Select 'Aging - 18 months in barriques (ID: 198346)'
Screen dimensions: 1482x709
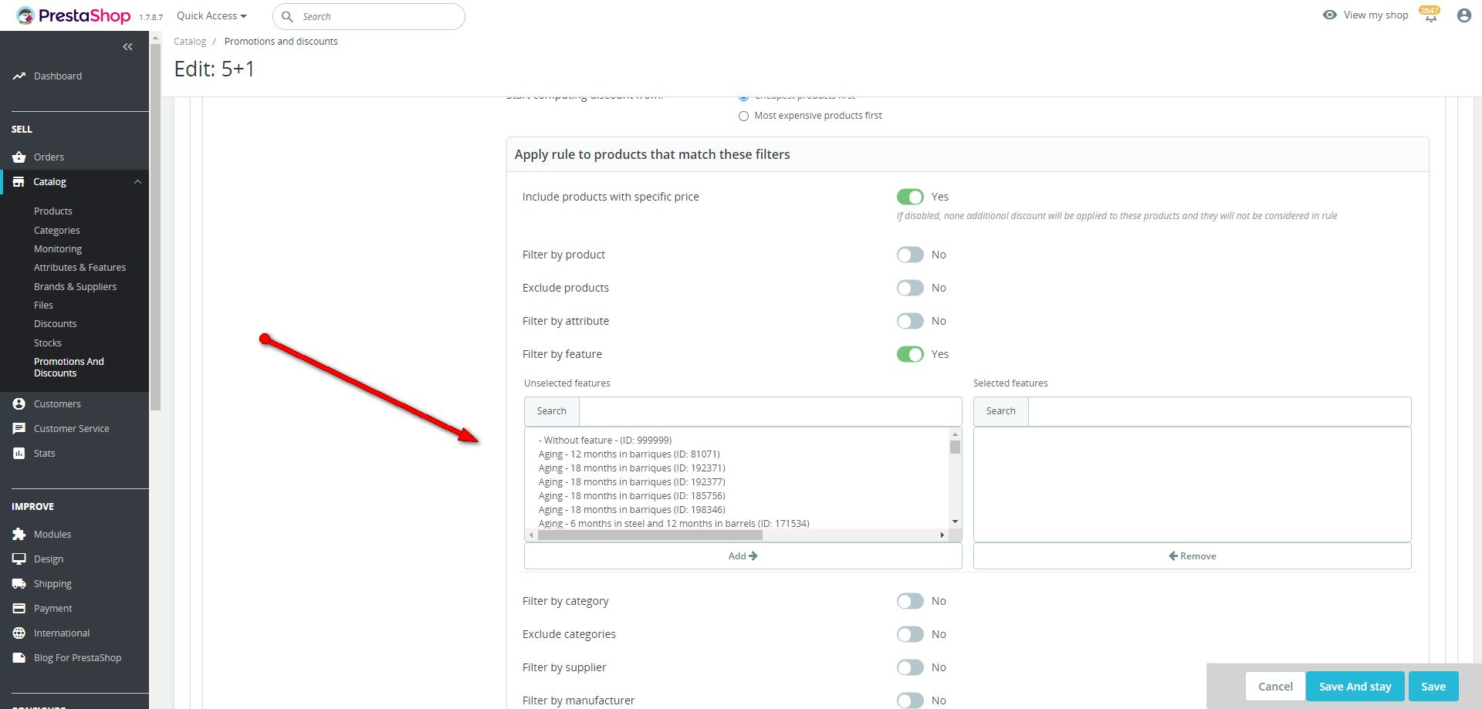(x=632, y=510)
